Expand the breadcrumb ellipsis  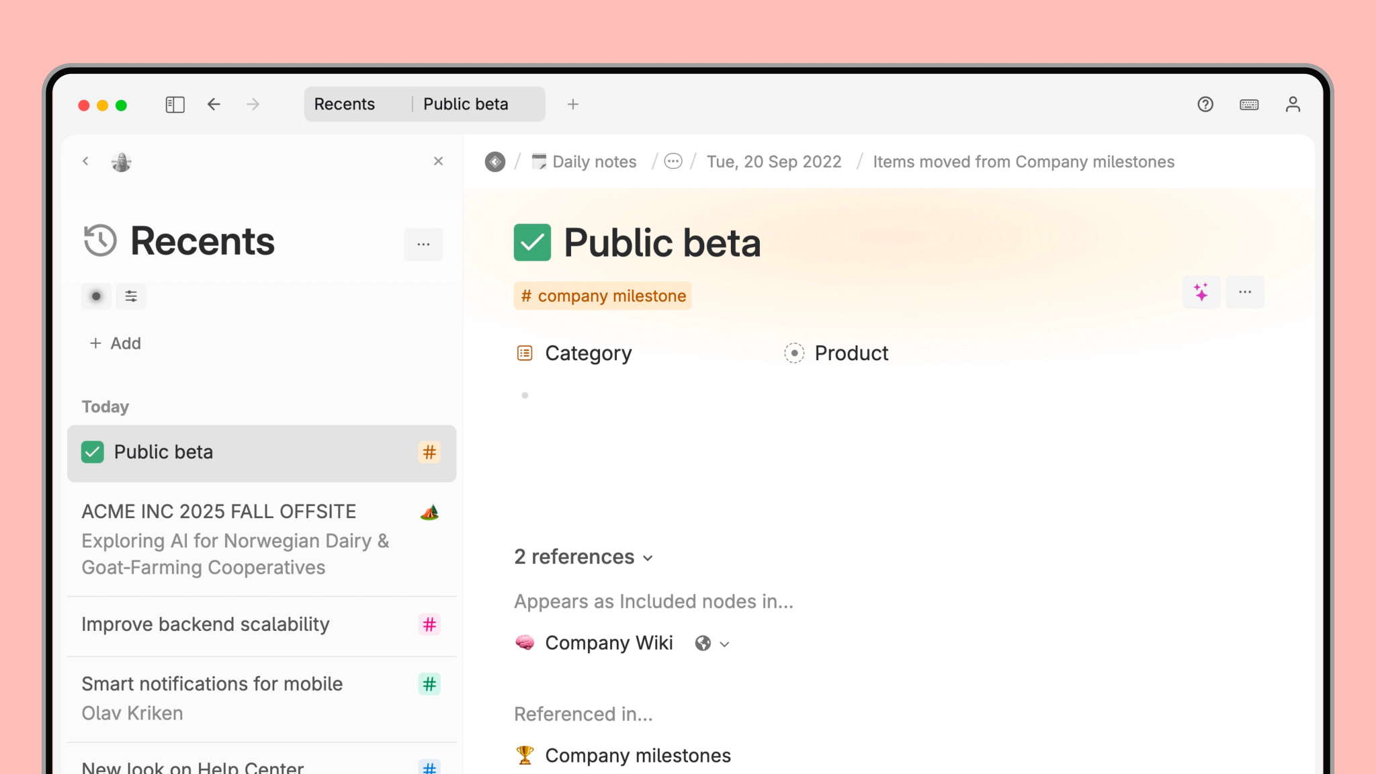pyautogui.click(x=673, y=162)
